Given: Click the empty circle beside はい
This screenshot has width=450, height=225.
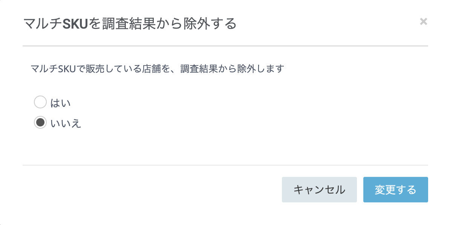Looking at the screenshot, I should (40, 102).
